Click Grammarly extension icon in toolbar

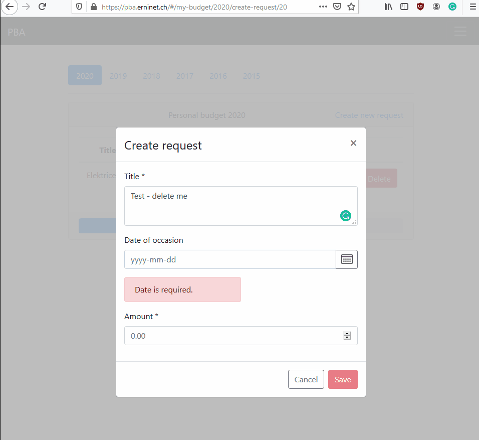452,7
